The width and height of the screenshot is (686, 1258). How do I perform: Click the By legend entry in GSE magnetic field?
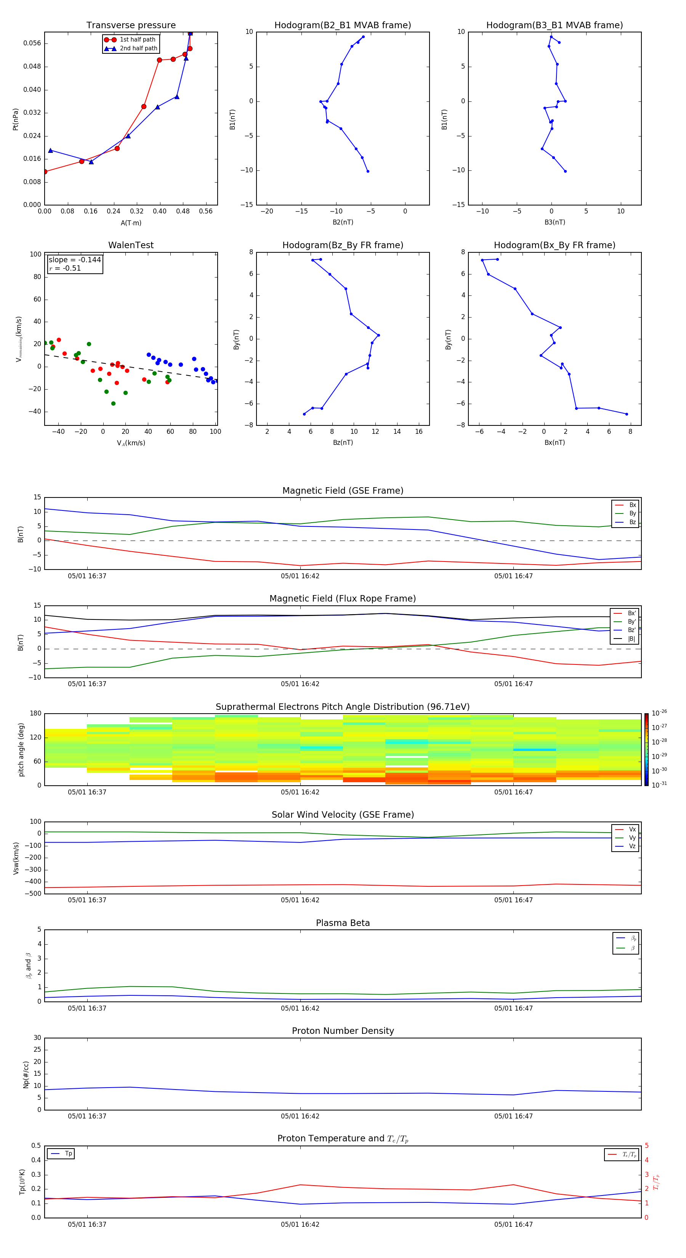tap(625, 514)
